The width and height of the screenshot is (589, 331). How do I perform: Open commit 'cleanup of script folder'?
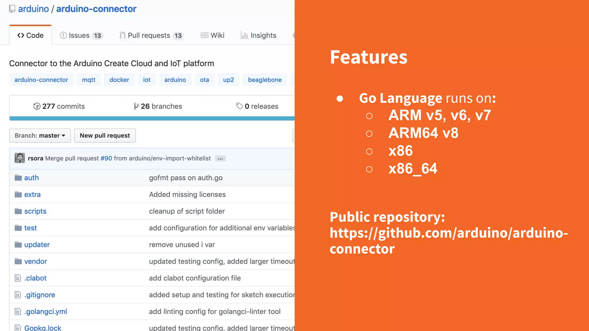pos(187,211)
